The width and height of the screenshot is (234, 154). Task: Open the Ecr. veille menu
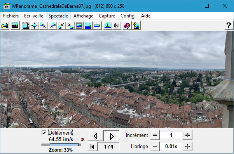[33, 16]
